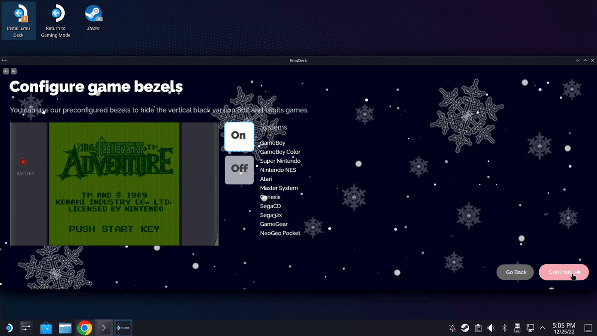
Task: Decrease font size with A- button
Action: [x=14, y=71]
